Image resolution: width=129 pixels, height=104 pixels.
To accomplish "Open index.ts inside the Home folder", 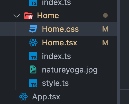I will (x=57, y=56).
